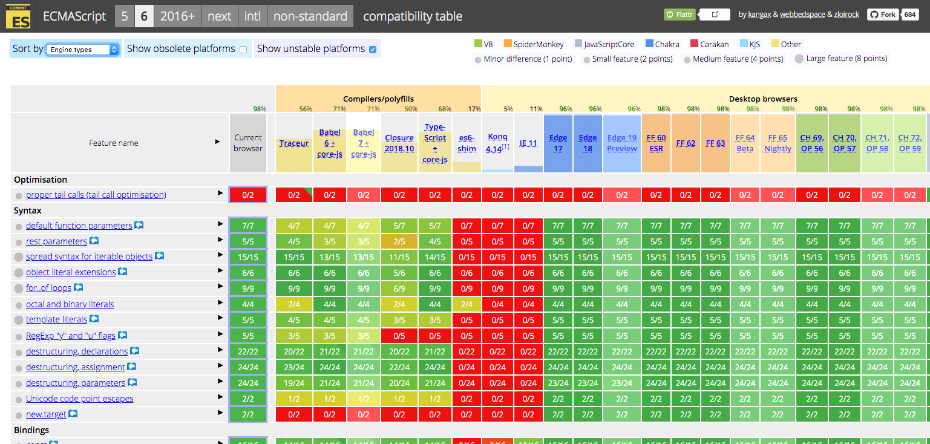Expand subtests for octal and binary literals

(x=220, y=302)
